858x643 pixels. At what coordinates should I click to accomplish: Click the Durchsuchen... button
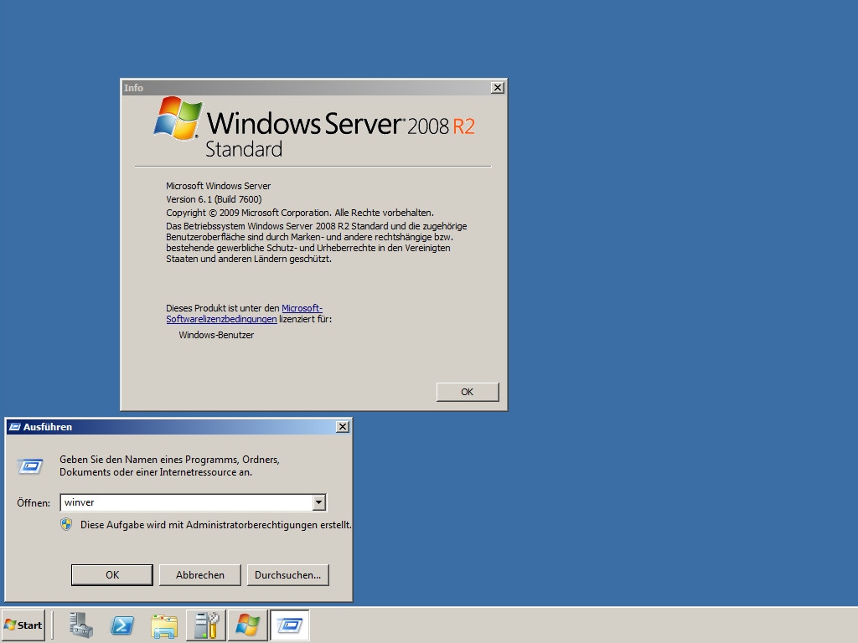(287, 575)
